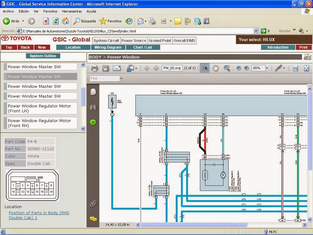313x235 pixels.
Task: Click the fit page icon
Action: (x=306, y=68)
